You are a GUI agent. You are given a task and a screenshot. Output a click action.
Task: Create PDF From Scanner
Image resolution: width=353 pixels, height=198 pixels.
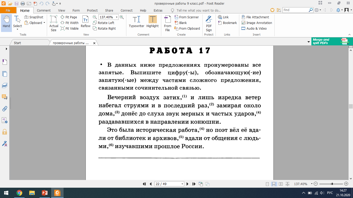pos(187,17)
